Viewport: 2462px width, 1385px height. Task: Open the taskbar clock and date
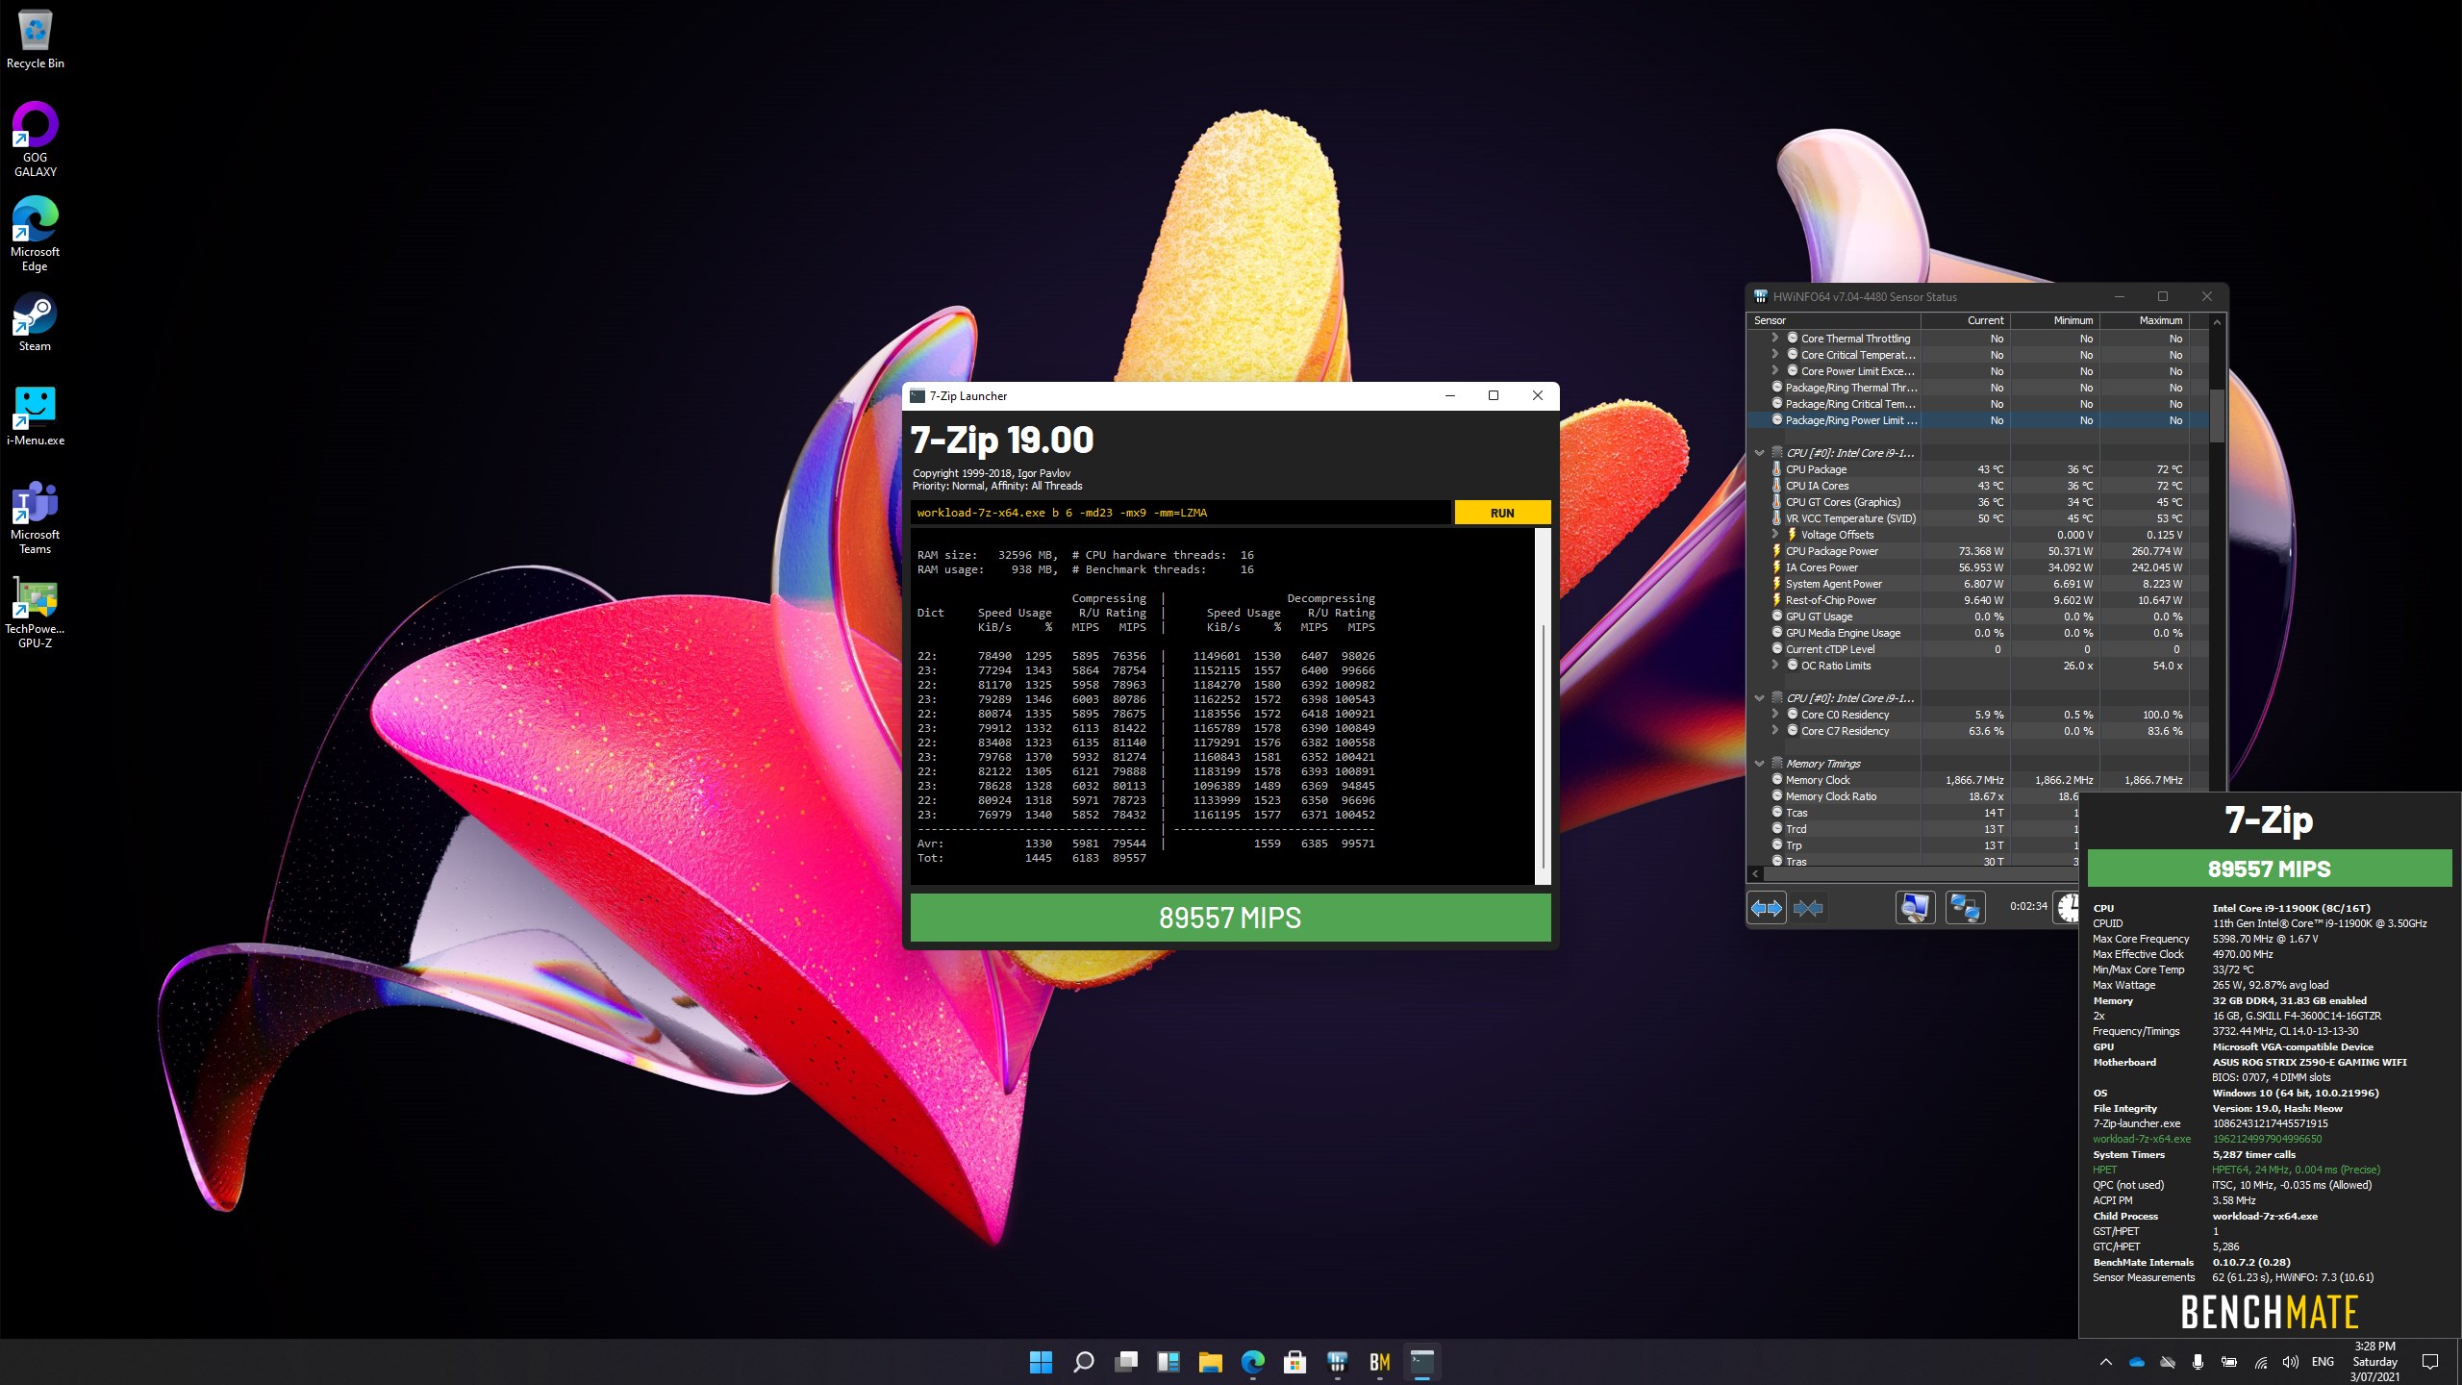[x=2374, y=1362]
